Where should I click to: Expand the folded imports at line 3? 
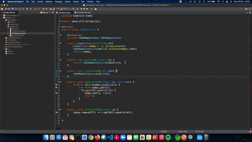61,21
